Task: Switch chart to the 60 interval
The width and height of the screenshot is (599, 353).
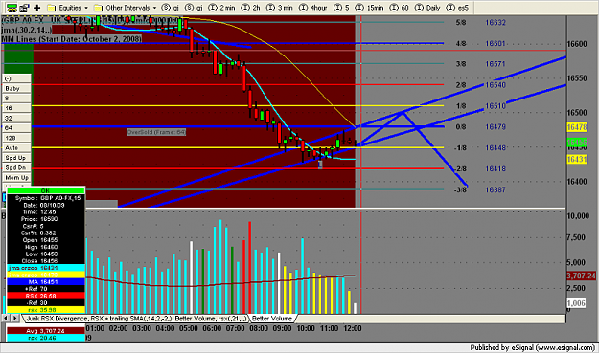Action: 399,8
